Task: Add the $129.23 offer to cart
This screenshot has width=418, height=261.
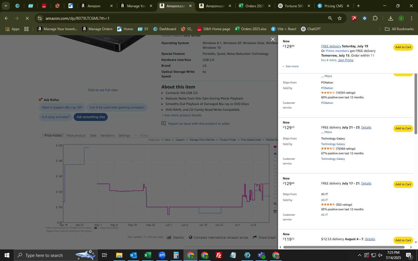Action: coord(403,128)
